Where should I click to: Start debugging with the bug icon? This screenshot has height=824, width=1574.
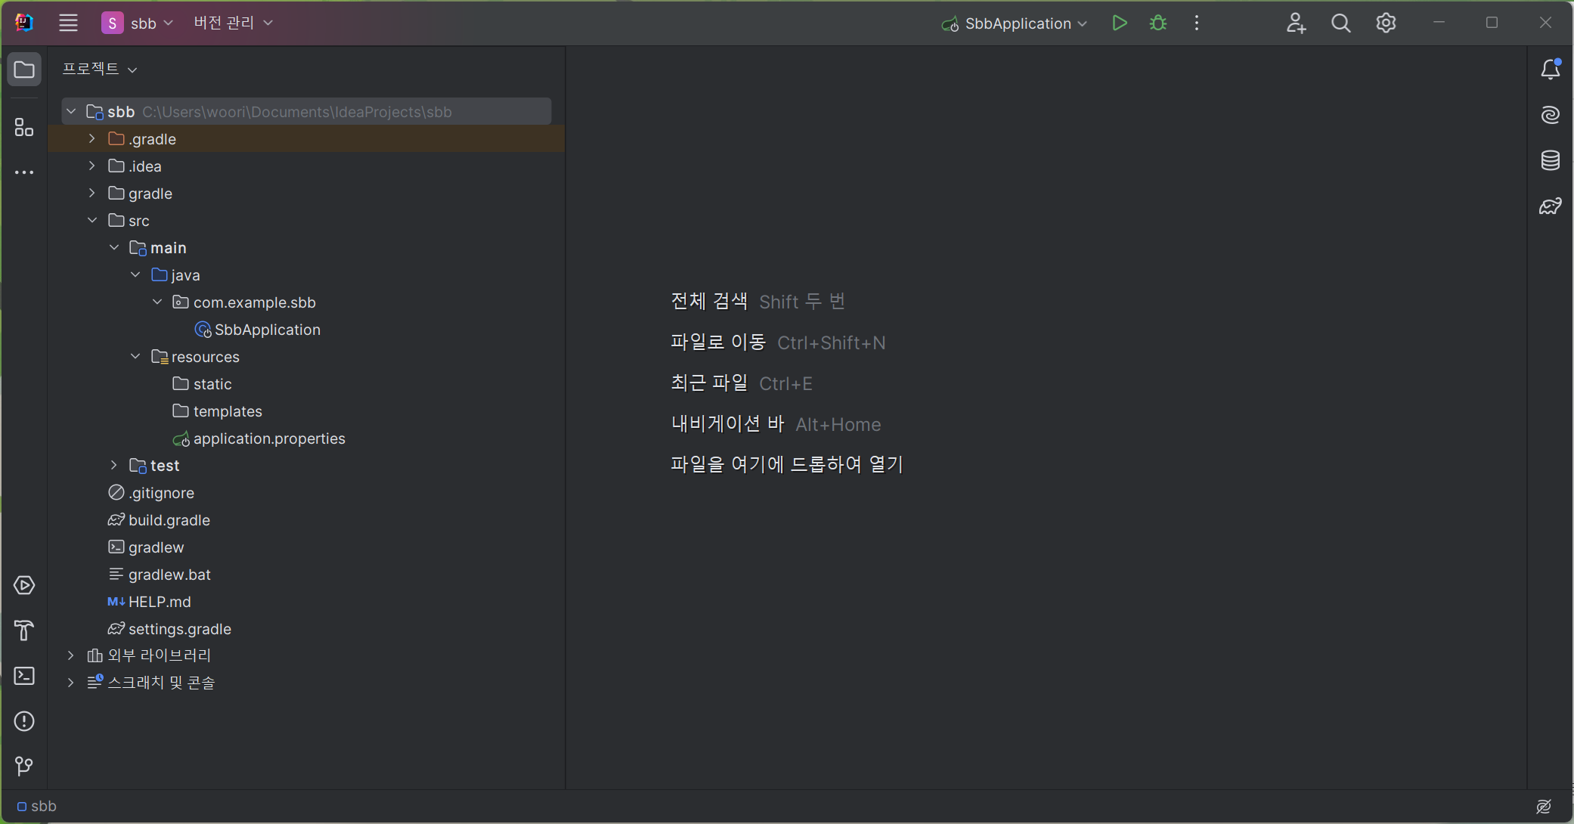tap(1157, 23)
